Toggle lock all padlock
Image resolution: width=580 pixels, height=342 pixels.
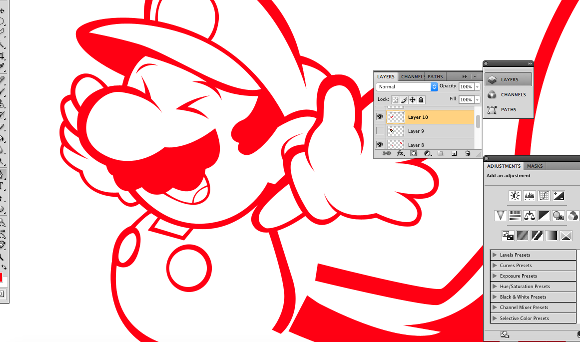coord(421,99)
